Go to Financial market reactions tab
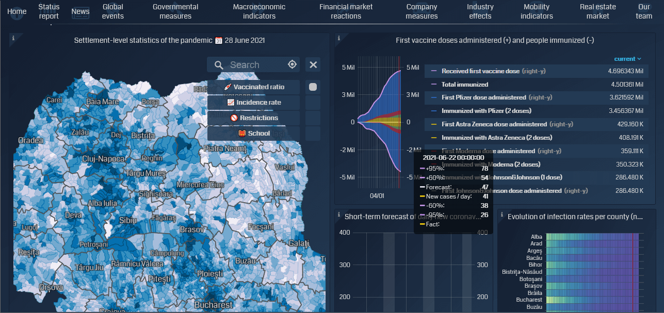This screenshot has height=313, width=664. pyautogui.click(x=346, y=11)
